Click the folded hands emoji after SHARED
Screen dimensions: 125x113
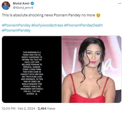pos(36,94)
